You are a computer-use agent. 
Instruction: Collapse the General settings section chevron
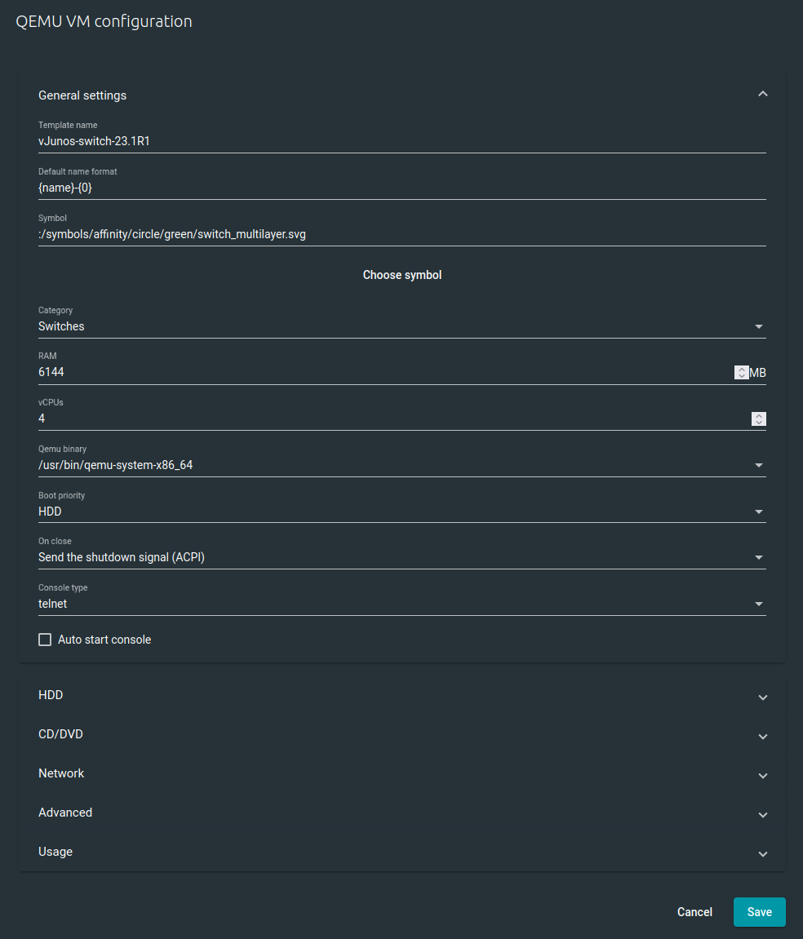click(762, 94)
